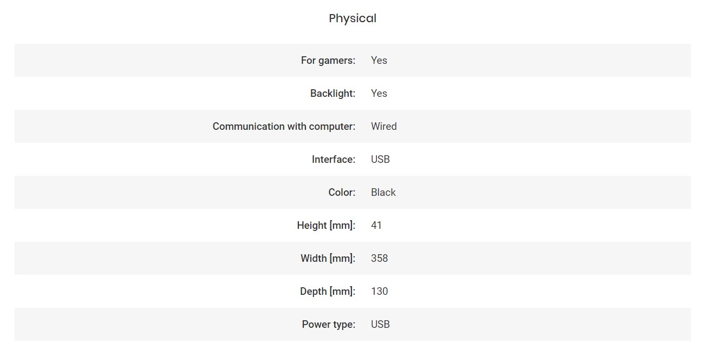Click the 'Power type:' label
Screen dimensions: 704x350
point(328,325)
